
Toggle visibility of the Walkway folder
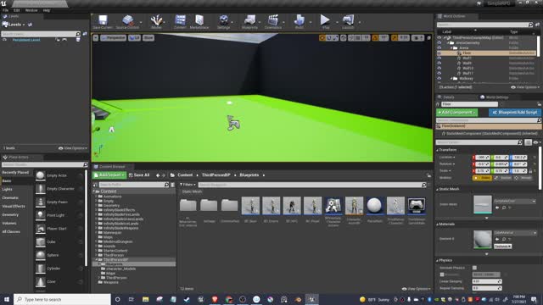click(439, 79)
